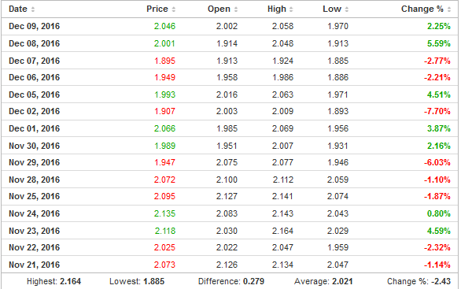Click the sort arrows beside Low header

click(x=347, y=9)
